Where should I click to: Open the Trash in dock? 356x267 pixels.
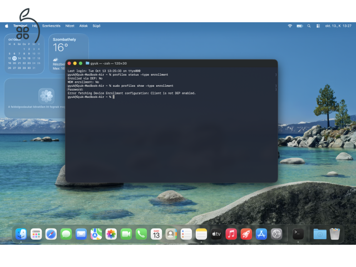coord(335,234)
